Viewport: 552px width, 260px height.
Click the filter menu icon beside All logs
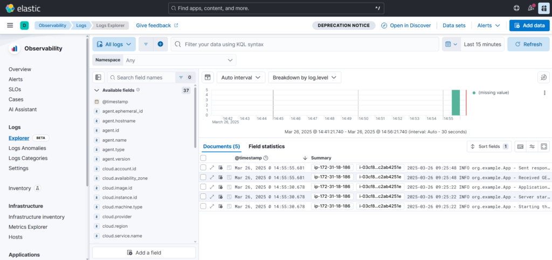coord(146,44)
